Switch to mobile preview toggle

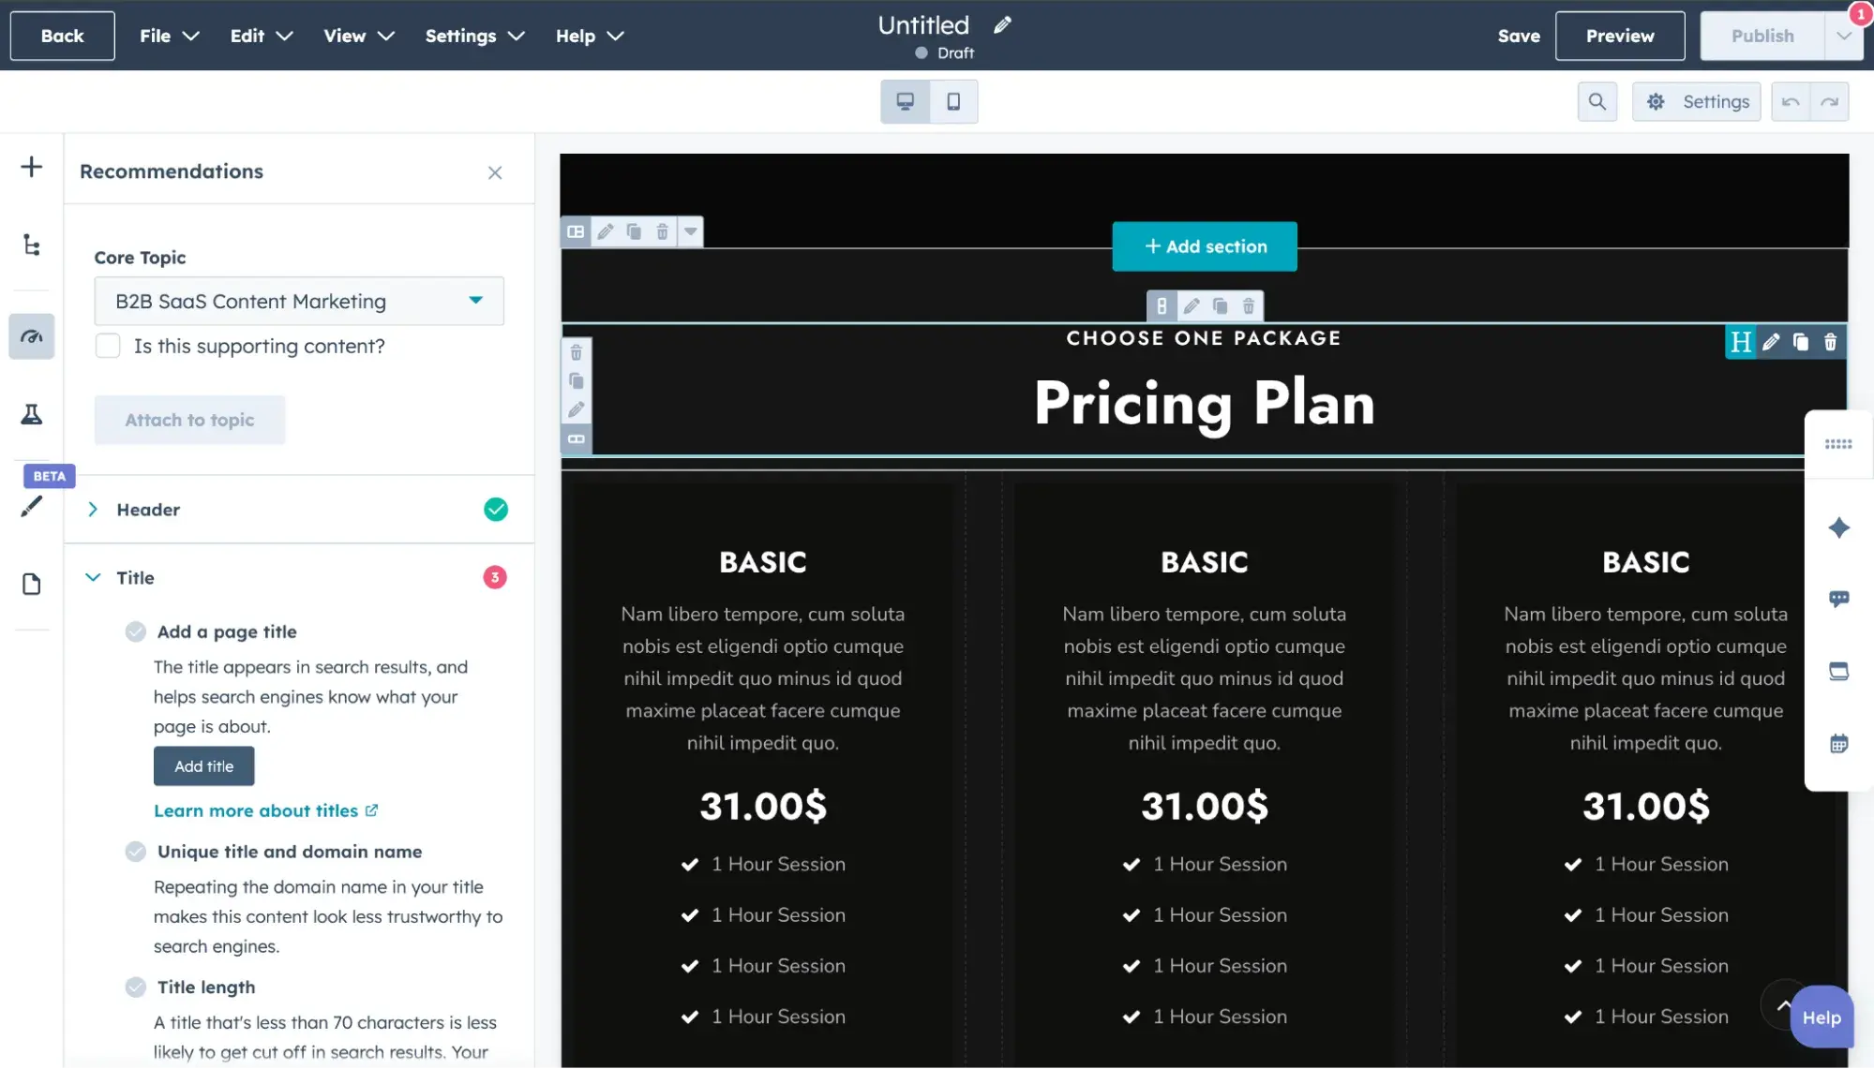tap(953, 101)
